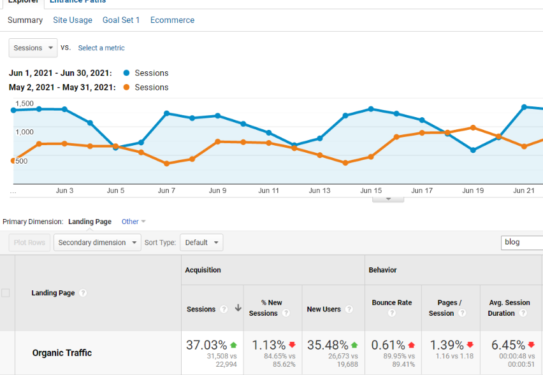Switch to the Ecommerce tab
The height and width of the screenshot is (375, 543).
[172, 20]
